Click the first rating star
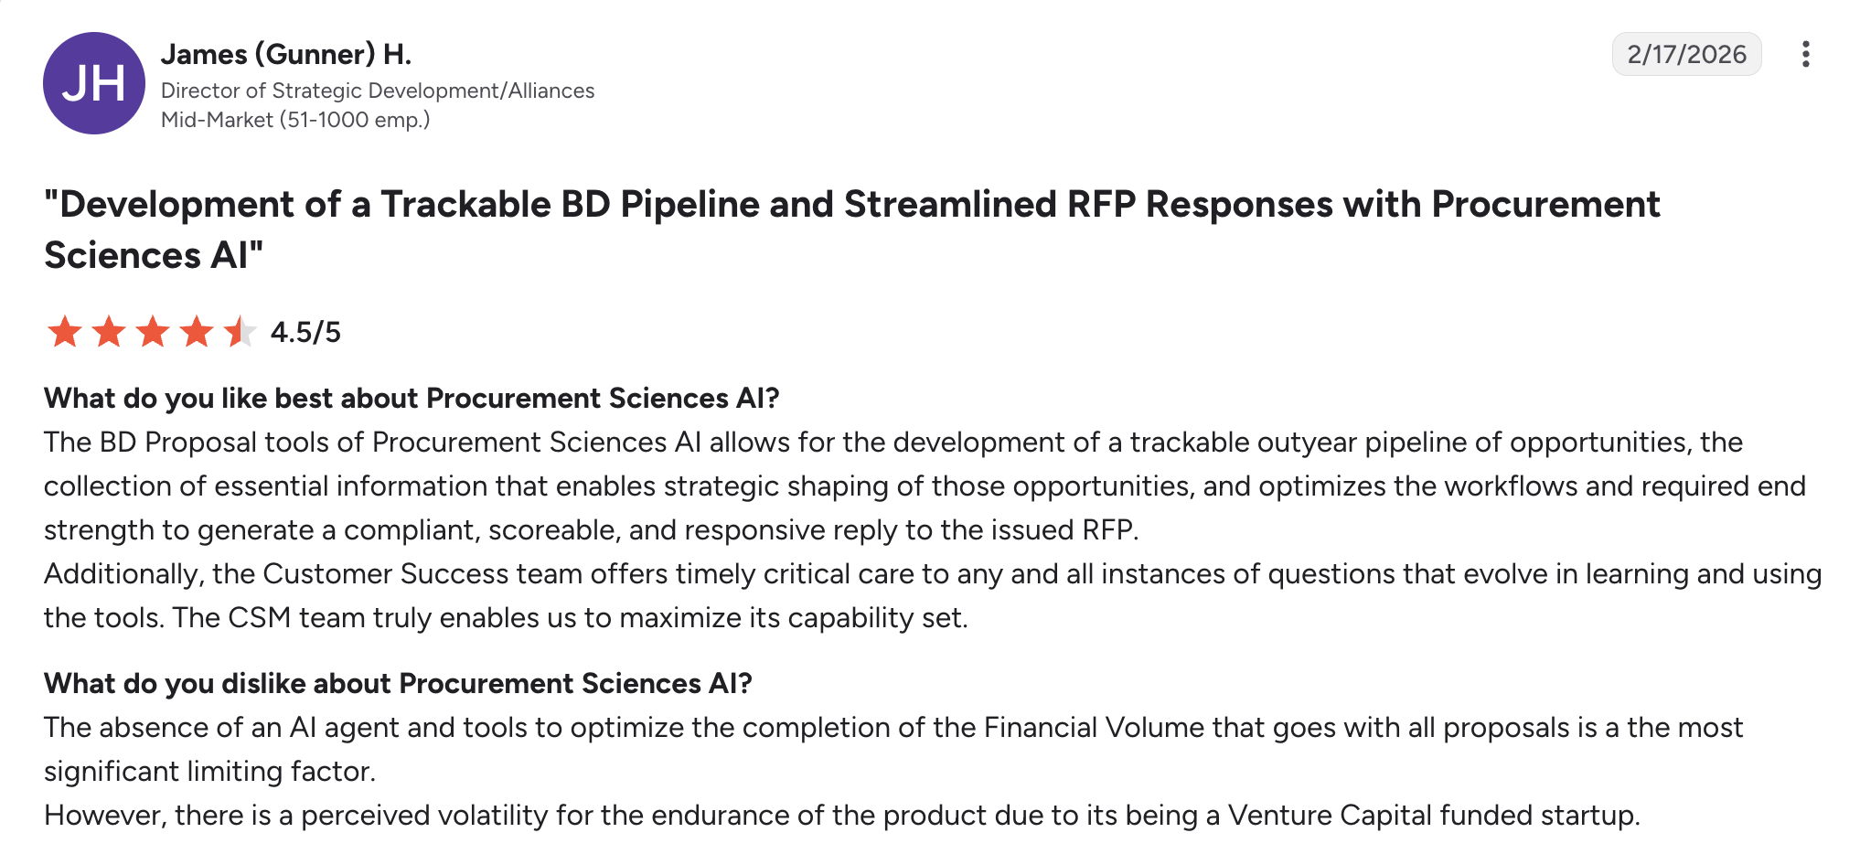 click(x=65, y=331)
